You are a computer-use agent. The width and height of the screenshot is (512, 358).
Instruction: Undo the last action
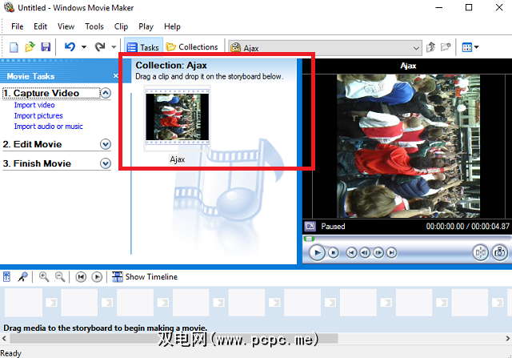(70, 47)
